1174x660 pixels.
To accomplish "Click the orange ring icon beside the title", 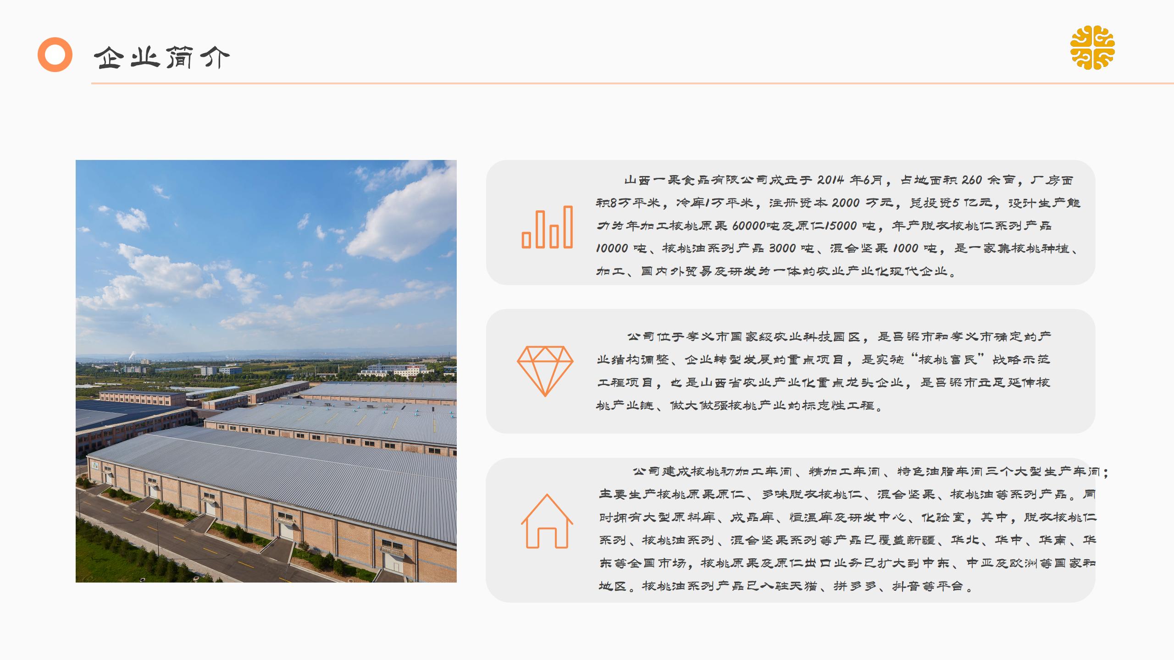I will click(x=55, y=55).
